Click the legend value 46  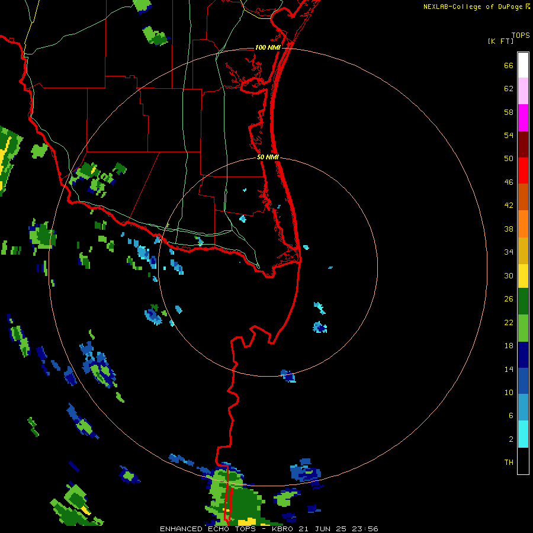click(509, 182)
